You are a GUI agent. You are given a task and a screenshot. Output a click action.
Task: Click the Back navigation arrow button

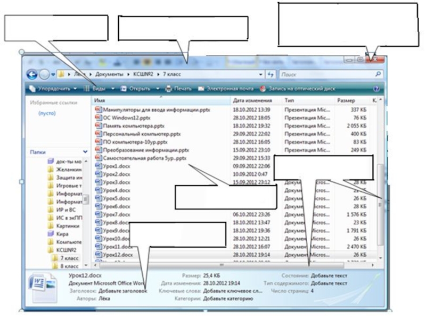point(32,74)
